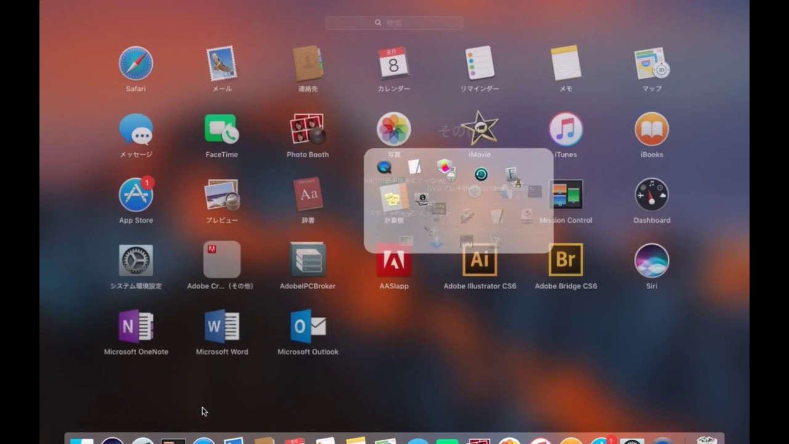Open the メモ (Notes) app
This screenshot has width=789, height=444.
point(566,64)
